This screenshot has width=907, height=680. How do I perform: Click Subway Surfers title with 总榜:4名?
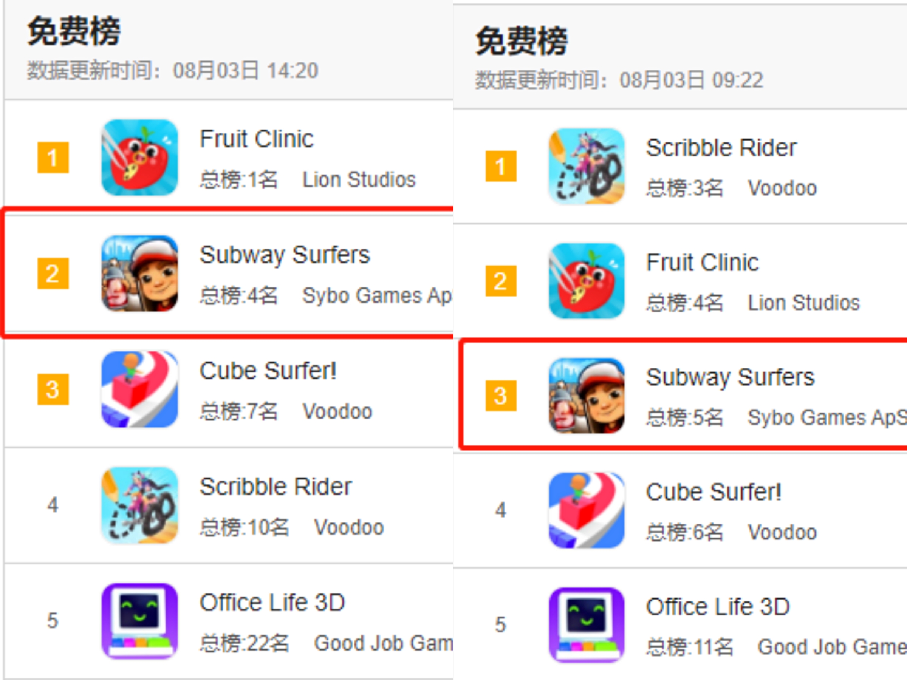pos(285,255)
